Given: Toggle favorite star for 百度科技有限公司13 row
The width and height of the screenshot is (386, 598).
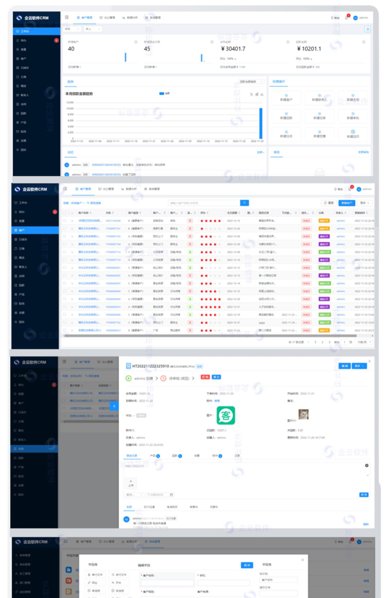Looking at the screenshot, I should tap(72, 330).
